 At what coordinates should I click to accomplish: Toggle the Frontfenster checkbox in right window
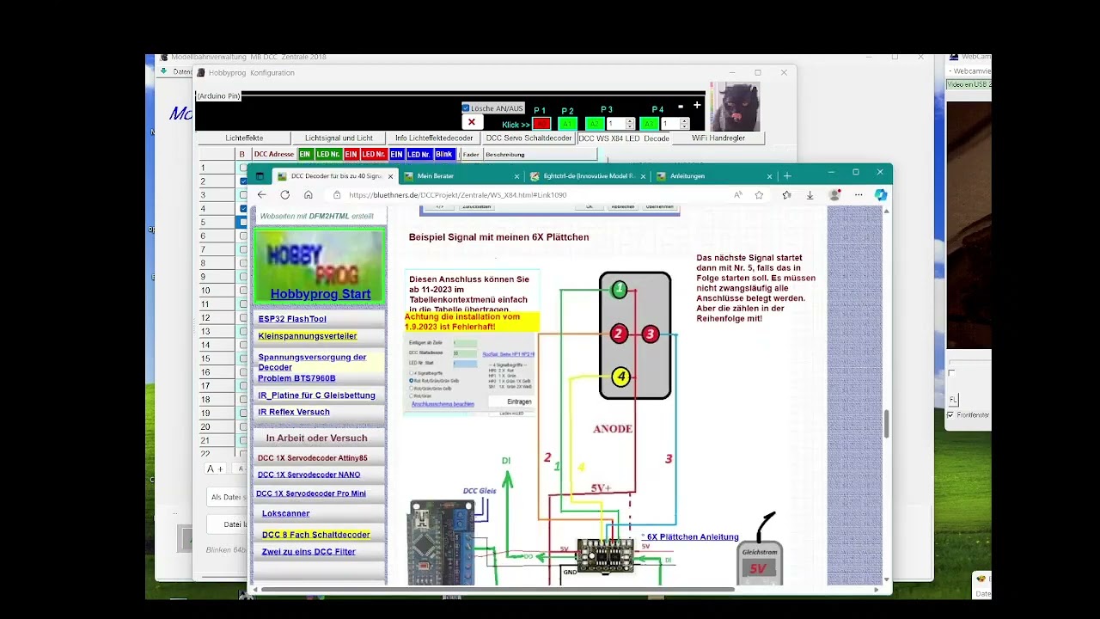pos(950,415)
